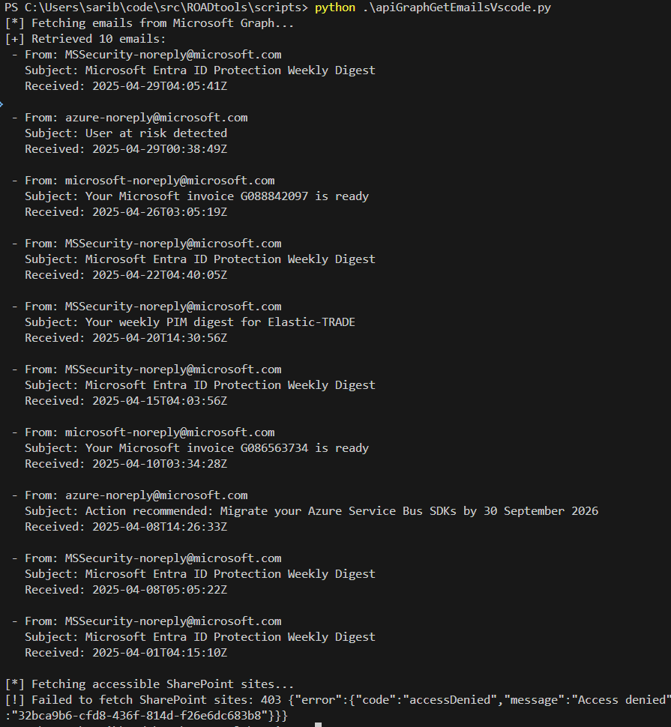Click the 'Retrieved 10 emails' status line
The height and width of the screenshot is (727, 671).
85,39
